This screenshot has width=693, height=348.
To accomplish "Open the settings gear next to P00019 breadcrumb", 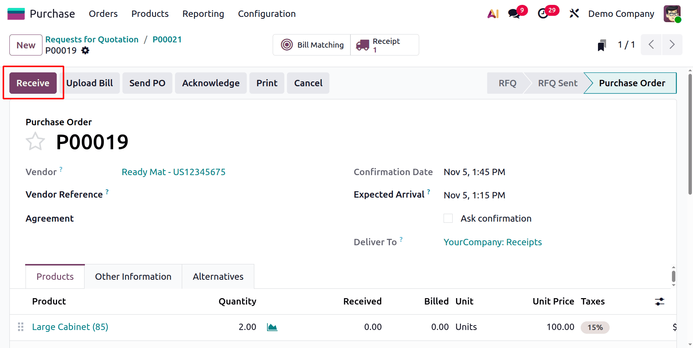I will (85, 50).
